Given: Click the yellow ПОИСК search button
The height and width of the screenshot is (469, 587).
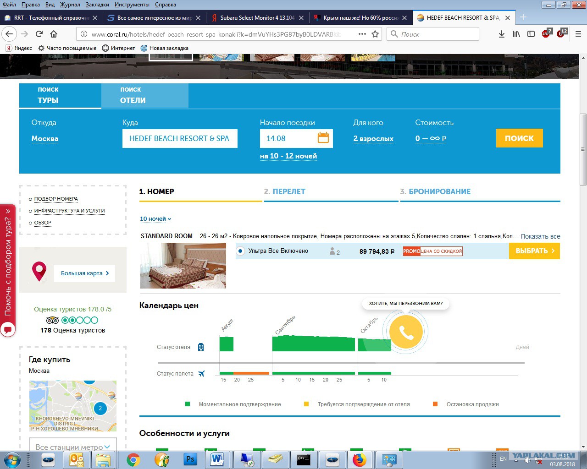Looking at the screenshot, I should click(519, 138).
